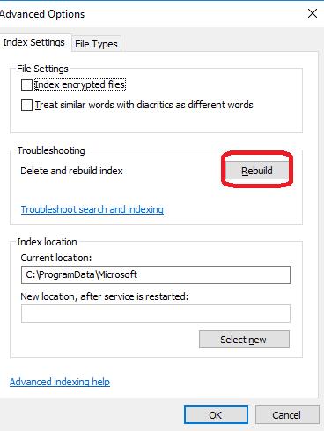Click the Index location group heading
The height and width of the screenshot is (431, 324).
[47, 242]
